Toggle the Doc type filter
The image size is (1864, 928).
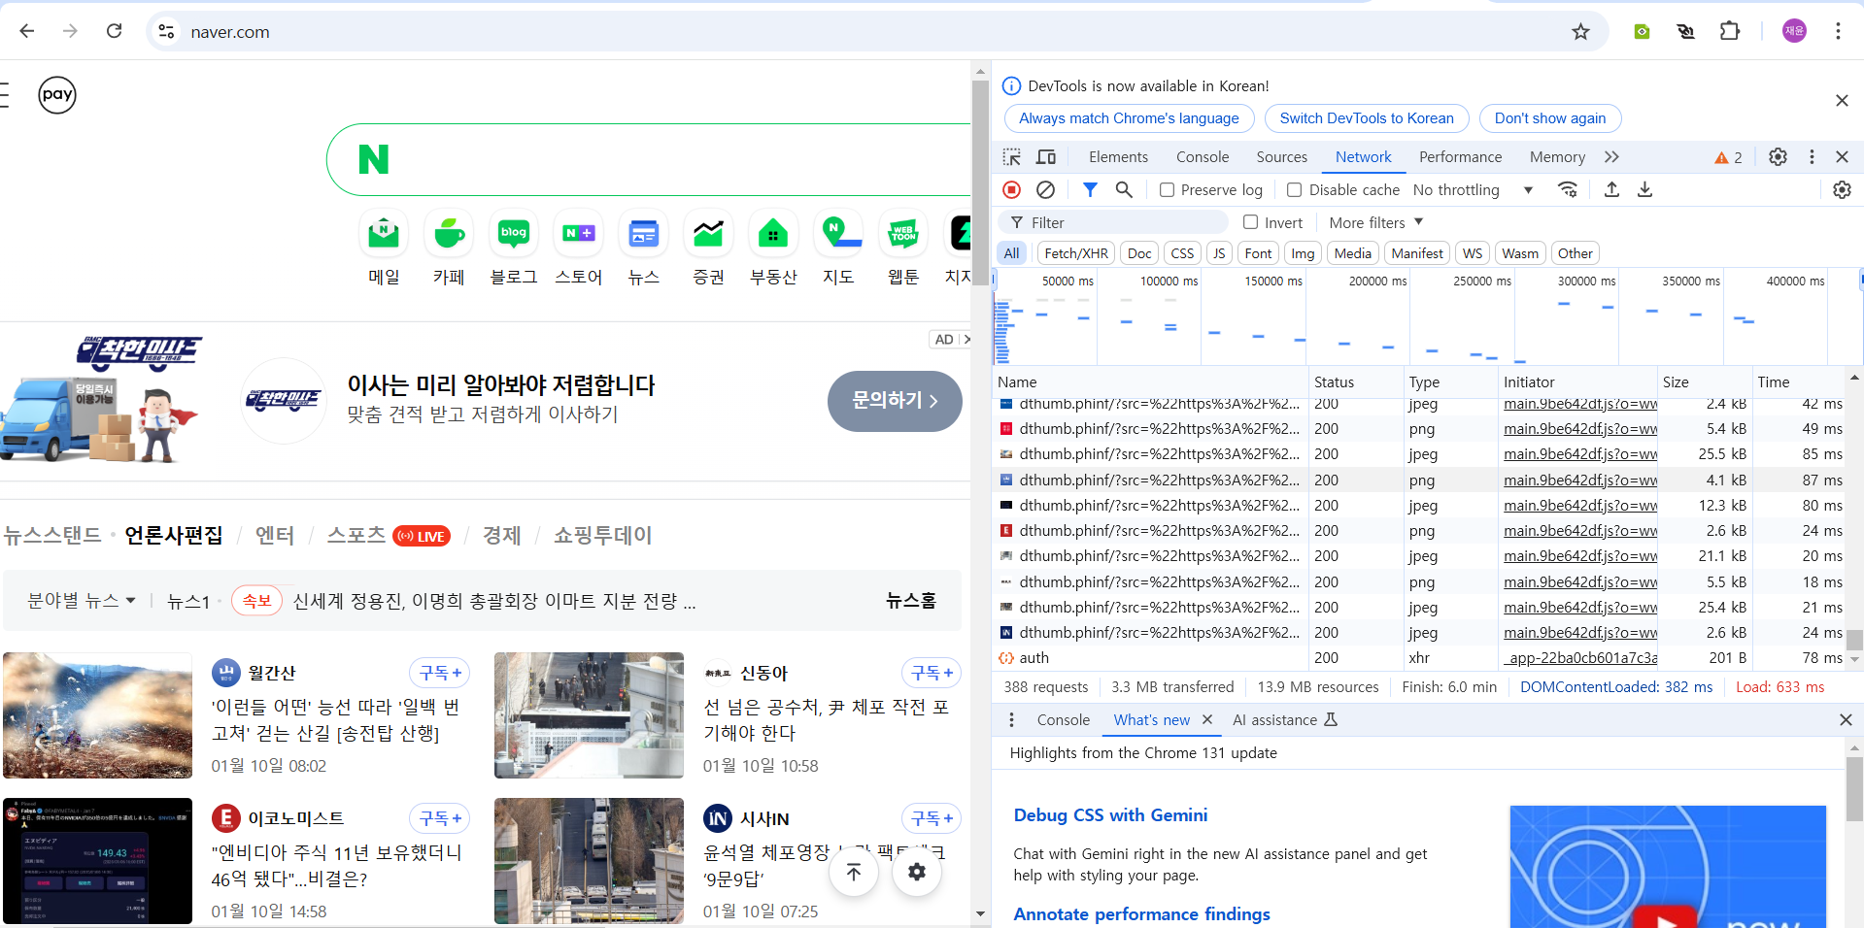tap(1139, 253)
